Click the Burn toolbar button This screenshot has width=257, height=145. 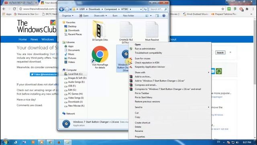(115, 16)
